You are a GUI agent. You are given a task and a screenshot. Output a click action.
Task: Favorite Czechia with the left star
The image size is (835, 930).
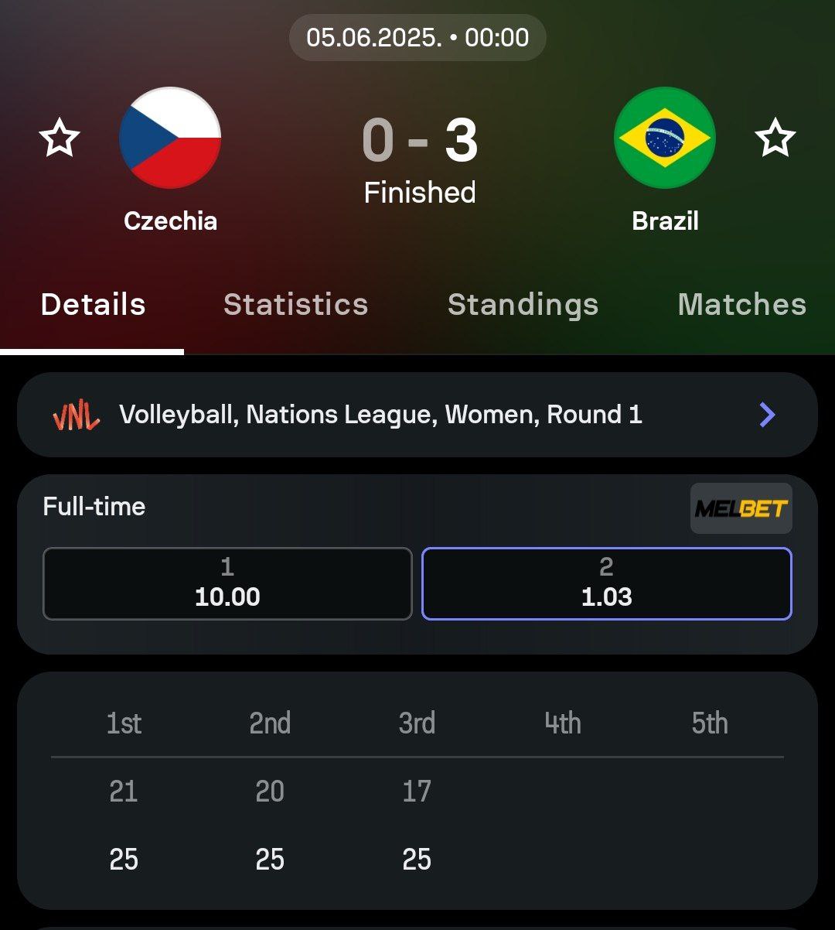[60, 139]
